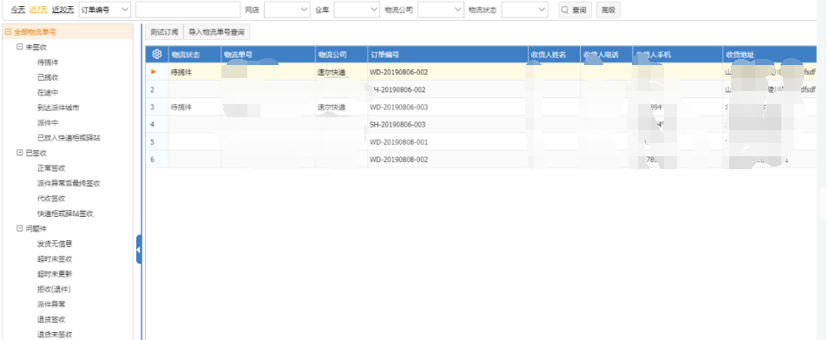
Task: Collapse the 问题件 tree node
Action: coord(20,229)
